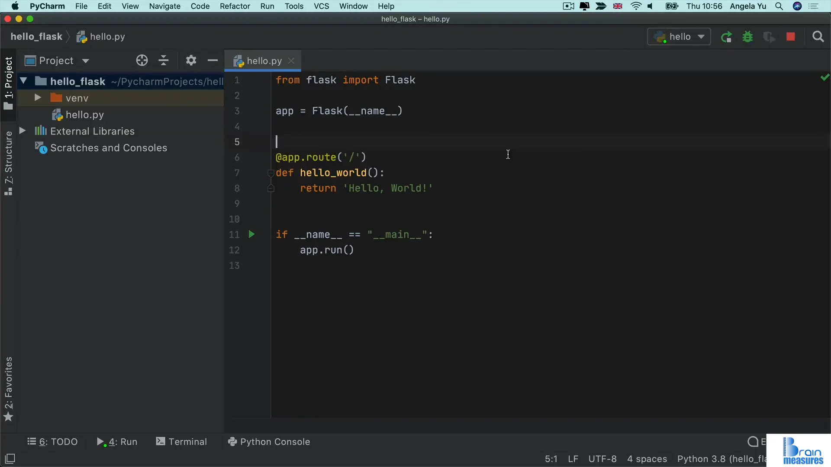Select file in project with locate icon
831x467 pixels.
click(142, 60)
